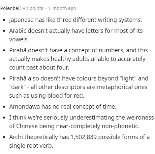Click the word vowels

(19, 39)
